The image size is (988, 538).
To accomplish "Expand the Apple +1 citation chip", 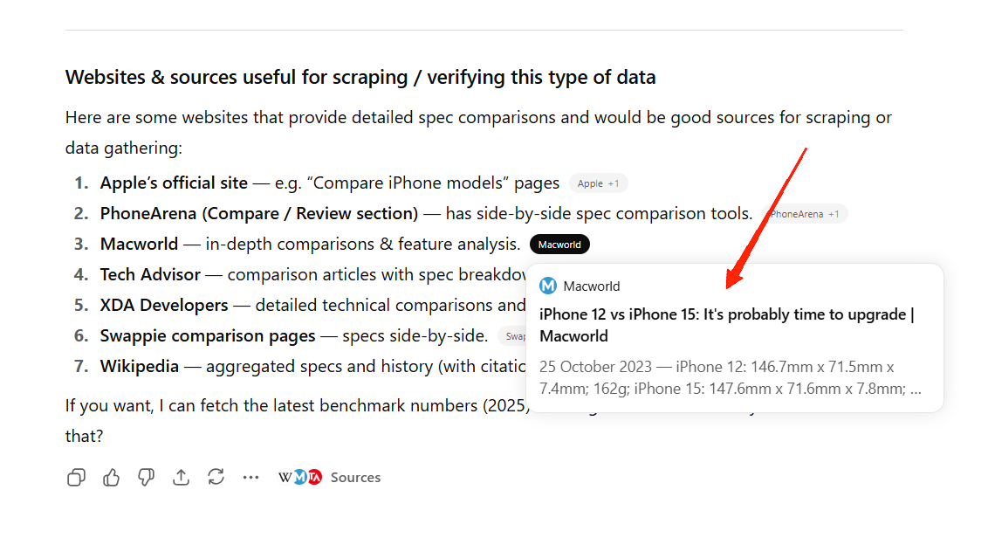I will (599, 183).
